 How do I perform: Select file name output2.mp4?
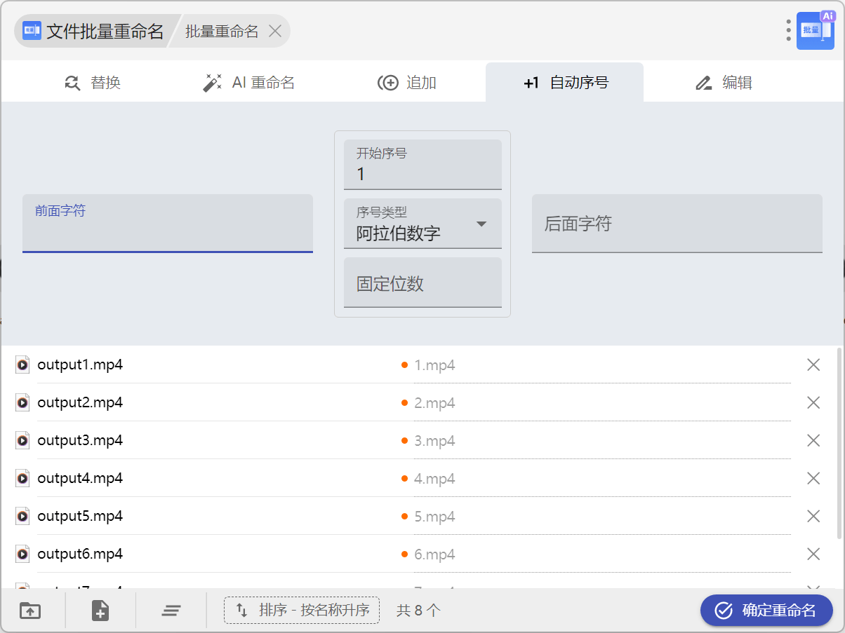point(80,402)
